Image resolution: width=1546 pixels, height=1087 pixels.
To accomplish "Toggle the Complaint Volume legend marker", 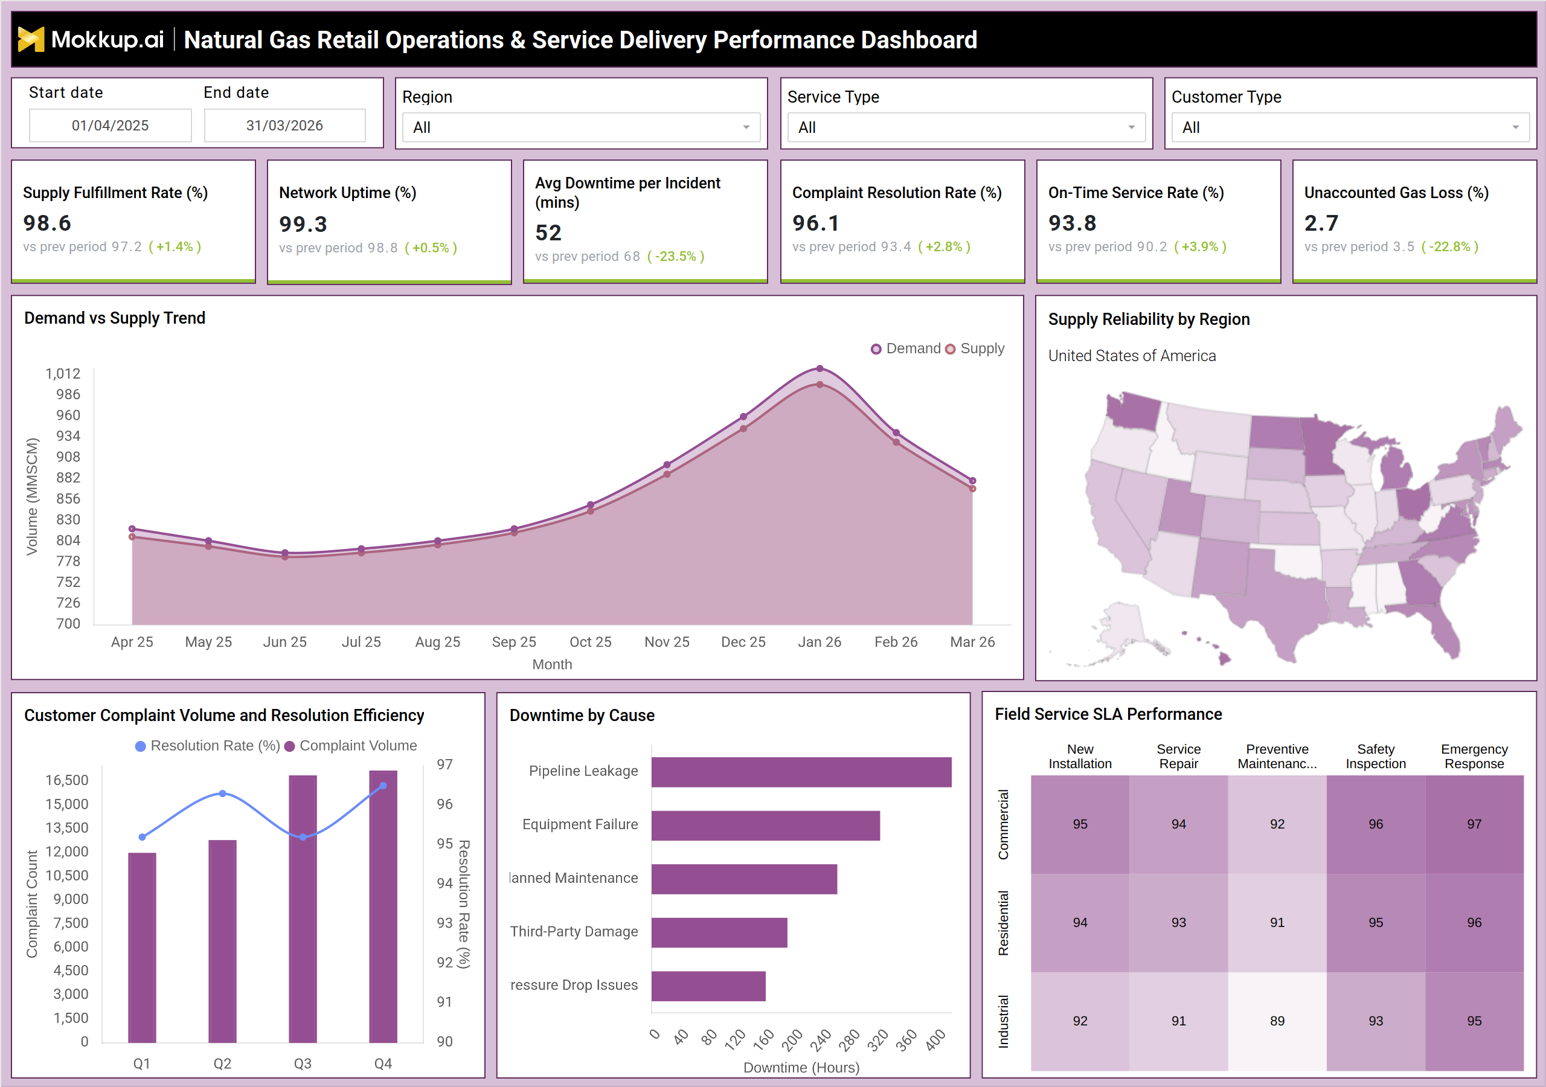I will (289, 746).
